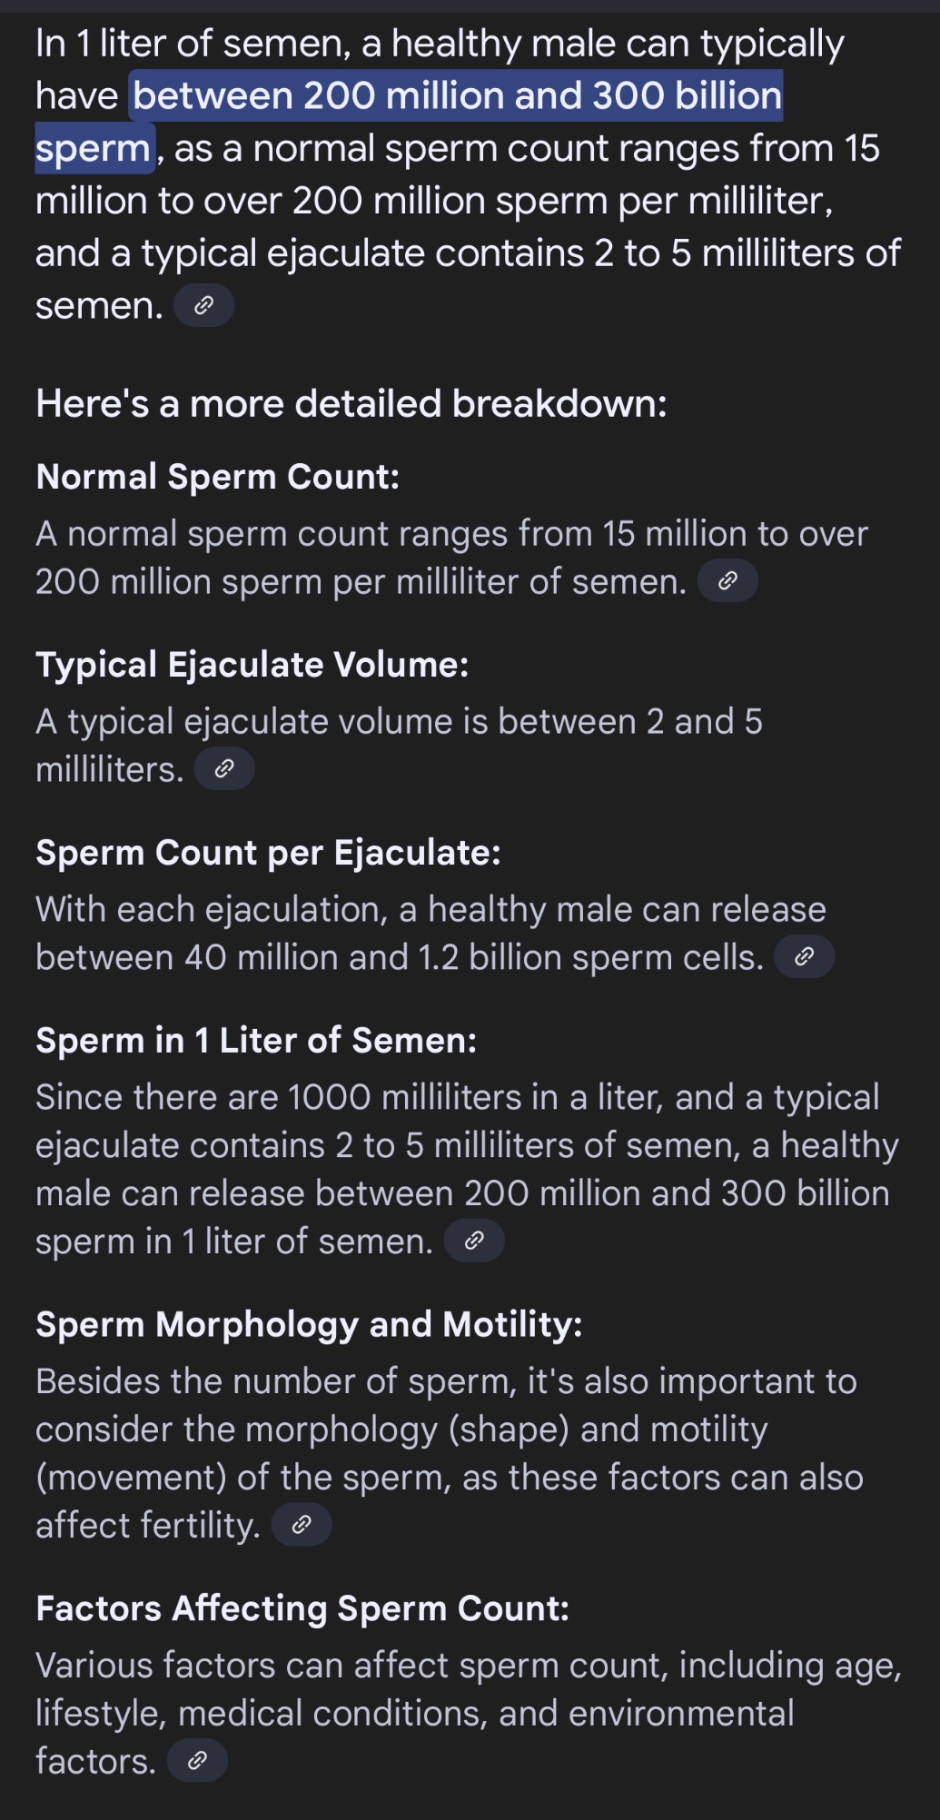The width and height of the screenshot is (940, 1820).
Task: Tap the 'Besides the number of sperm' paragraph
Action: tap(450, 1453)
